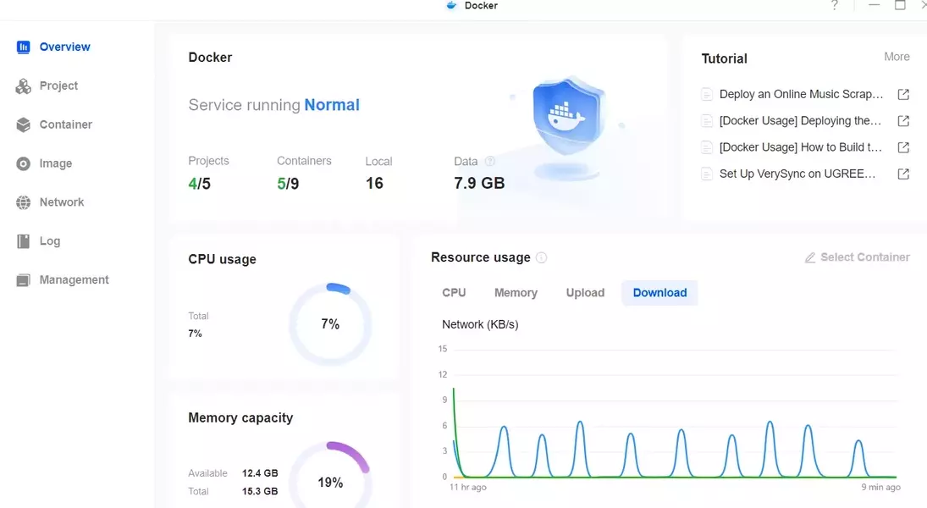
Task: Click the Total 15.3 GB memory value
Action: (260, 491)
